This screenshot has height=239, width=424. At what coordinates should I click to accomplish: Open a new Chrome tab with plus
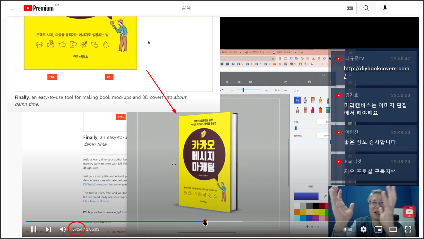(x=302, y=52)
